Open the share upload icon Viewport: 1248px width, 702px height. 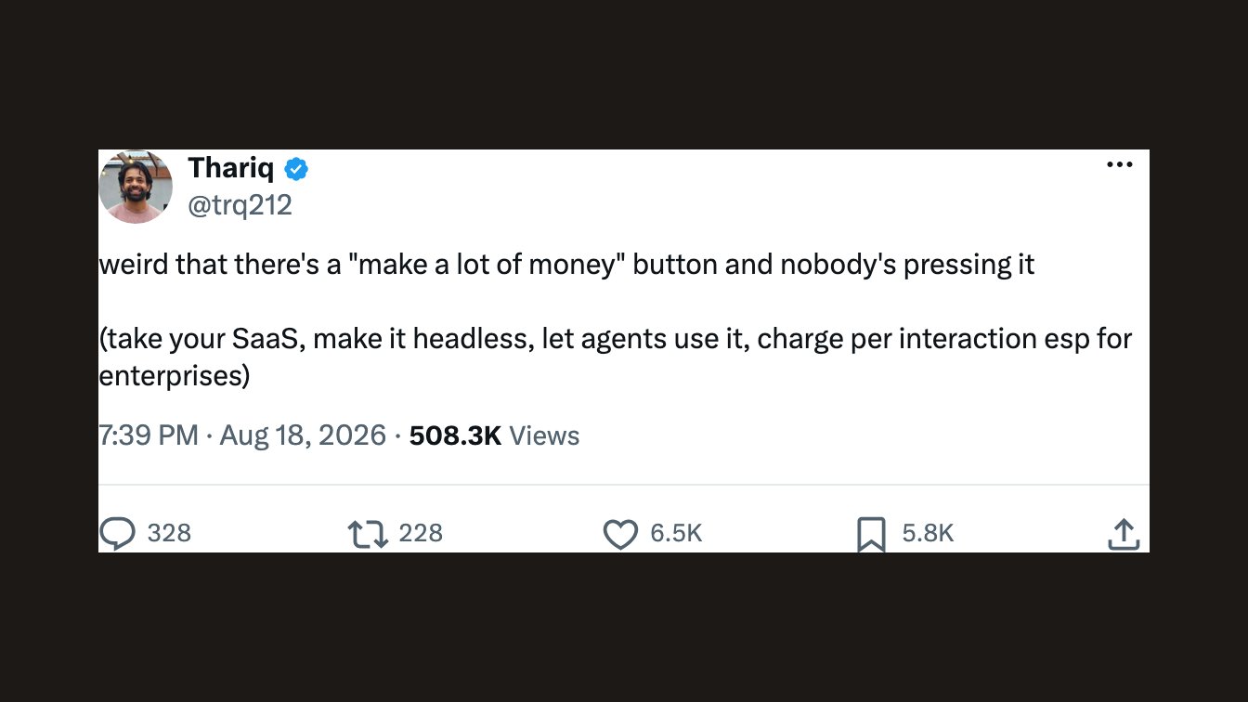pyautogui.click(x=1124, y=534)
